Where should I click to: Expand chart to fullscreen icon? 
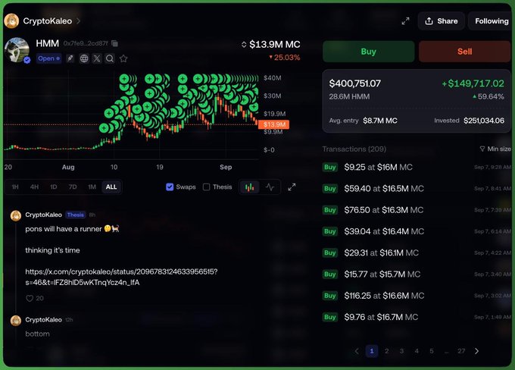tap(292, 187)
